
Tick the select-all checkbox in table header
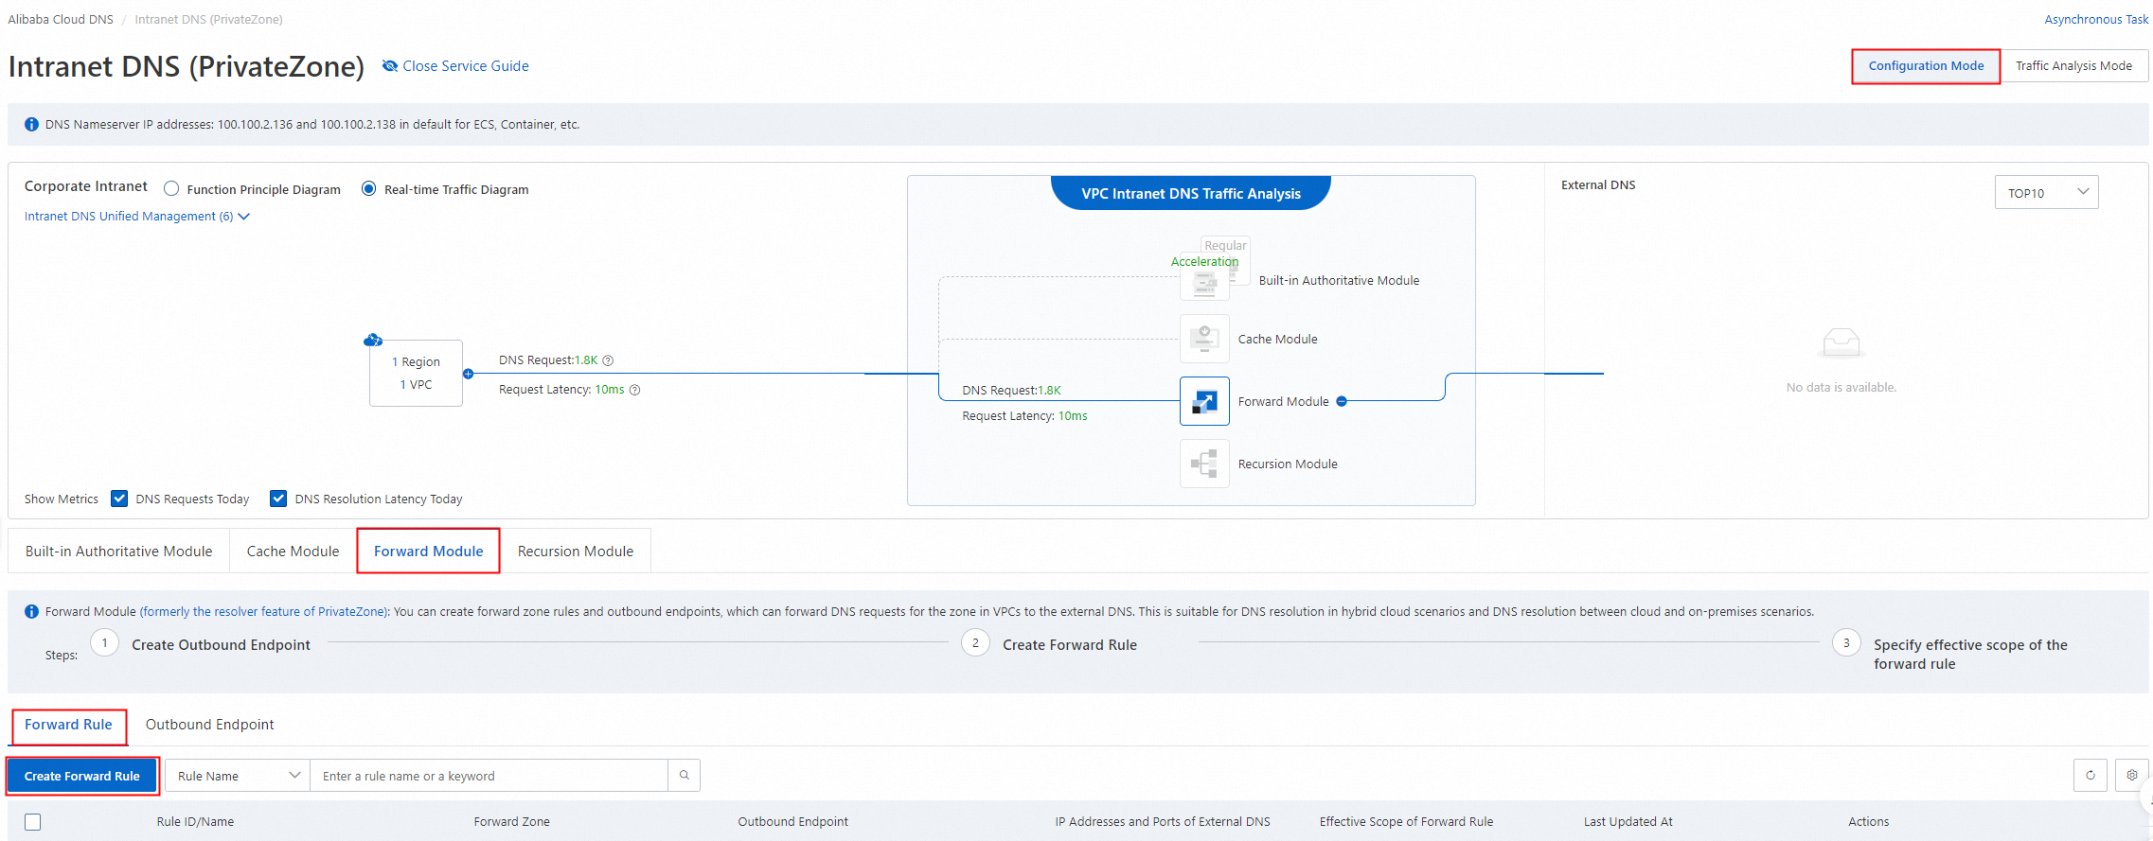click(33, 822)
